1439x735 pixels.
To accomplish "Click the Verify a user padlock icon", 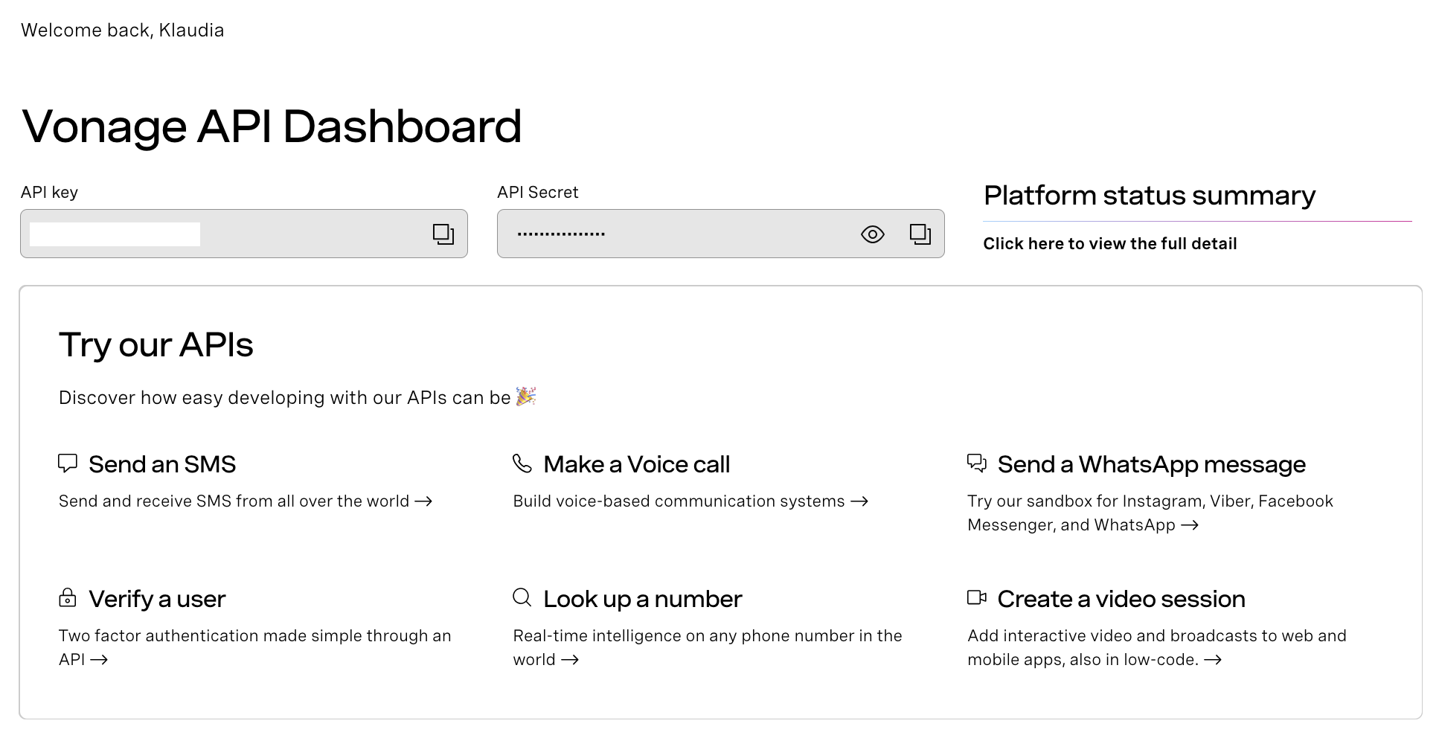I will pos(68,597).
